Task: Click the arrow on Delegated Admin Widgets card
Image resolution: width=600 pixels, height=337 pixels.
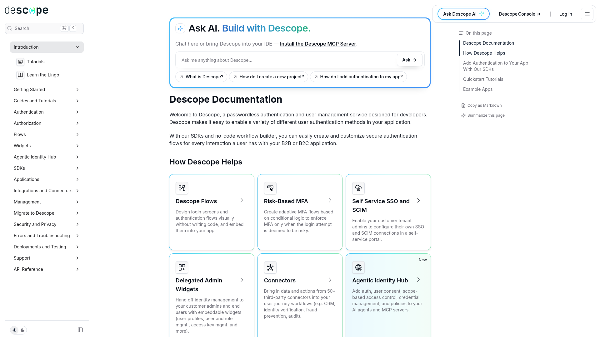Action: tap(242, 280)
